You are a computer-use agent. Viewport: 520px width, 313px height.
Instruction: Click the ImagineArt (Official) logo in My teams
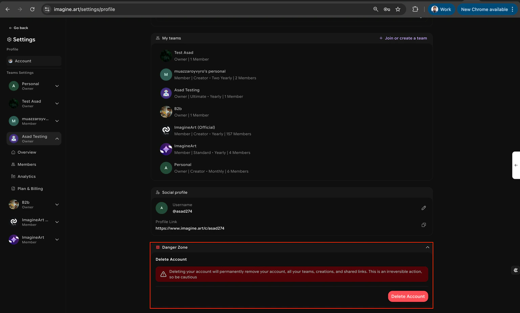coord(166,130)
